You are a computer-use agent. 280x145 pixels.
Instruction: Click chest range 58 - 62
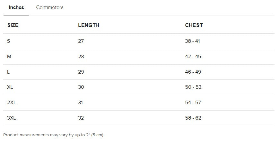pyautogui.click(x=193, y=118)
